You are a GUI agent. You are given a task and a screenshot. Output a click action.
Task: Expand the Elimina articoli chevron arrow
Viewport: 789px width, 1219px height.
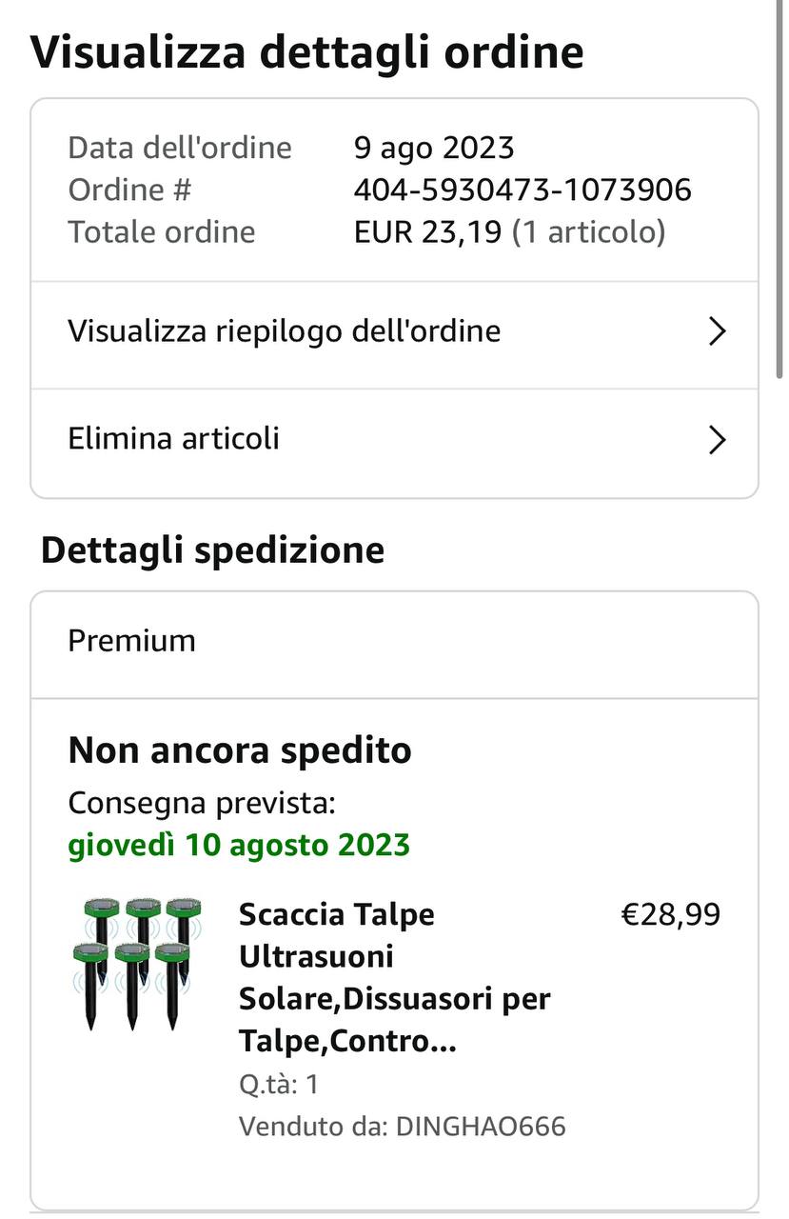(718, 439)
